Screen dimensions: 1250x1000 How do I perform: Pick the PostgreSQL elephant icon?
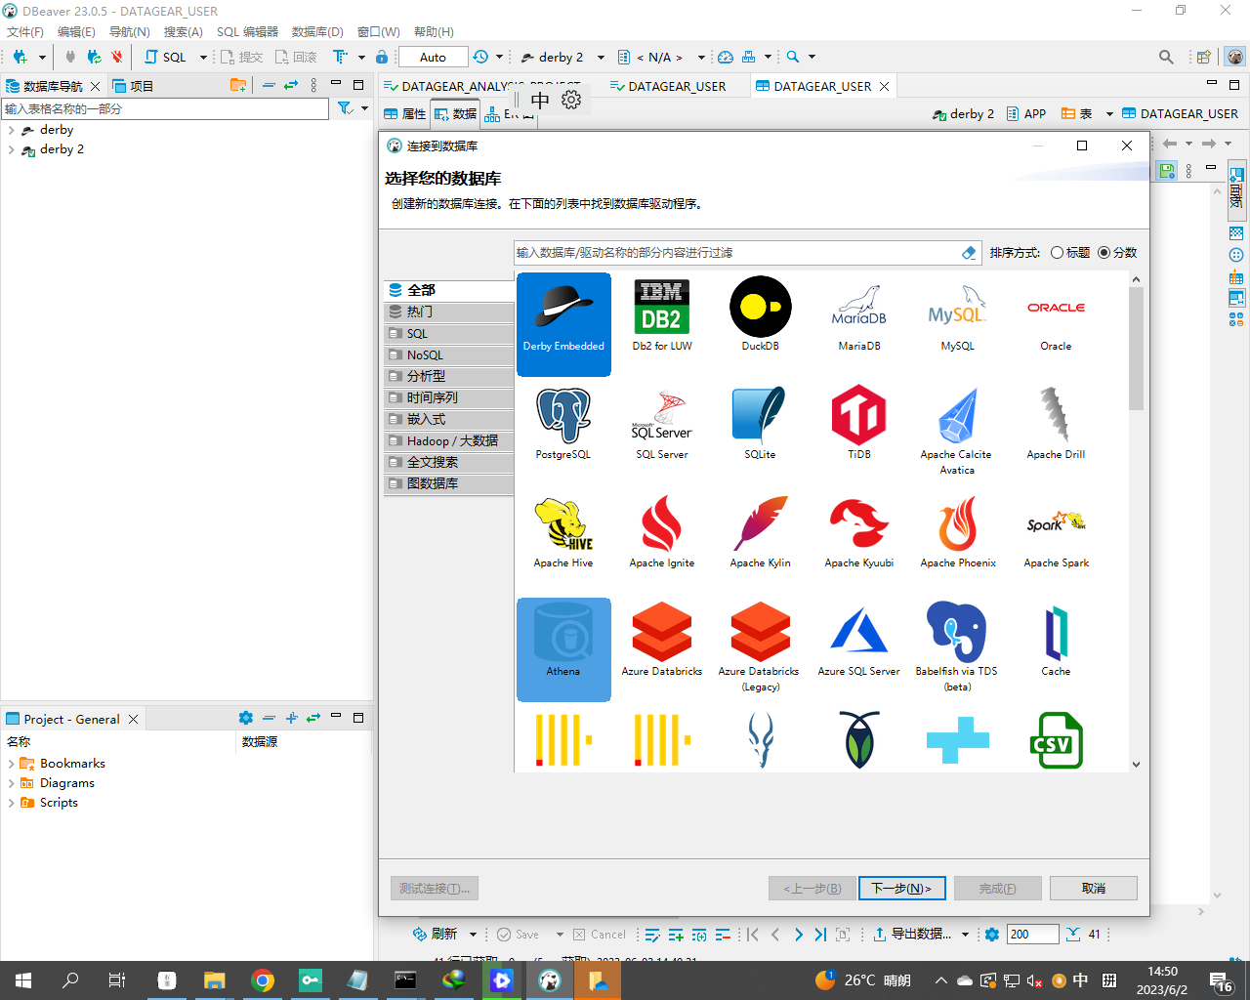point(563,424)
